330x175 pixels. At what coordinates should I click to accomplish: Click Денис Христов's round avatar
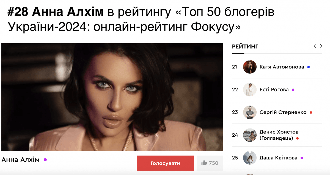point(250,135)
